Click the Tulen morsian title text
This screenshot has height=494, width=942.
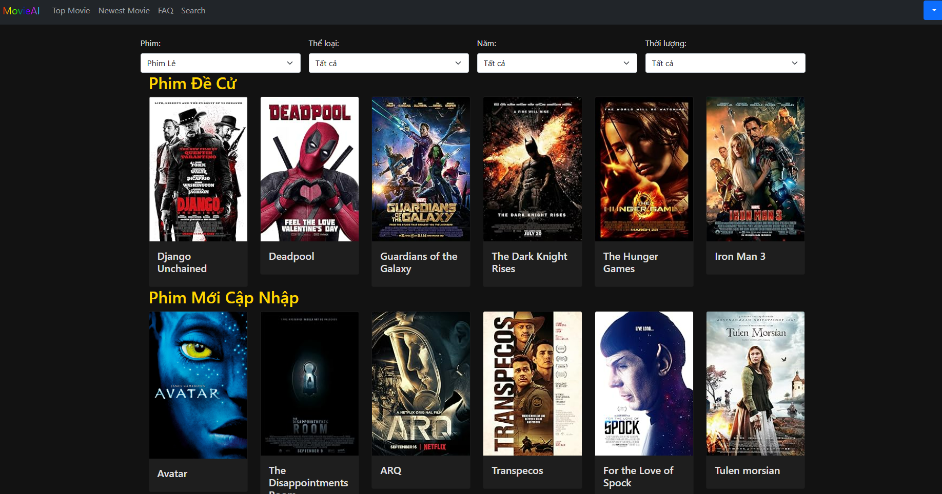(x=747, y=470)
